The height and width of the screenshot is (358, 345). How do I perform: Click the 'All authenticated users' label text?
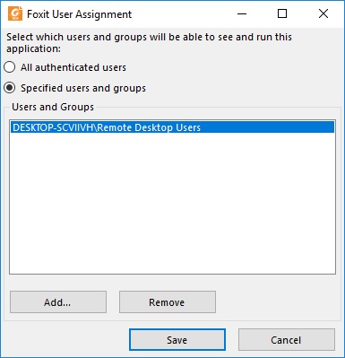(73, 67)
